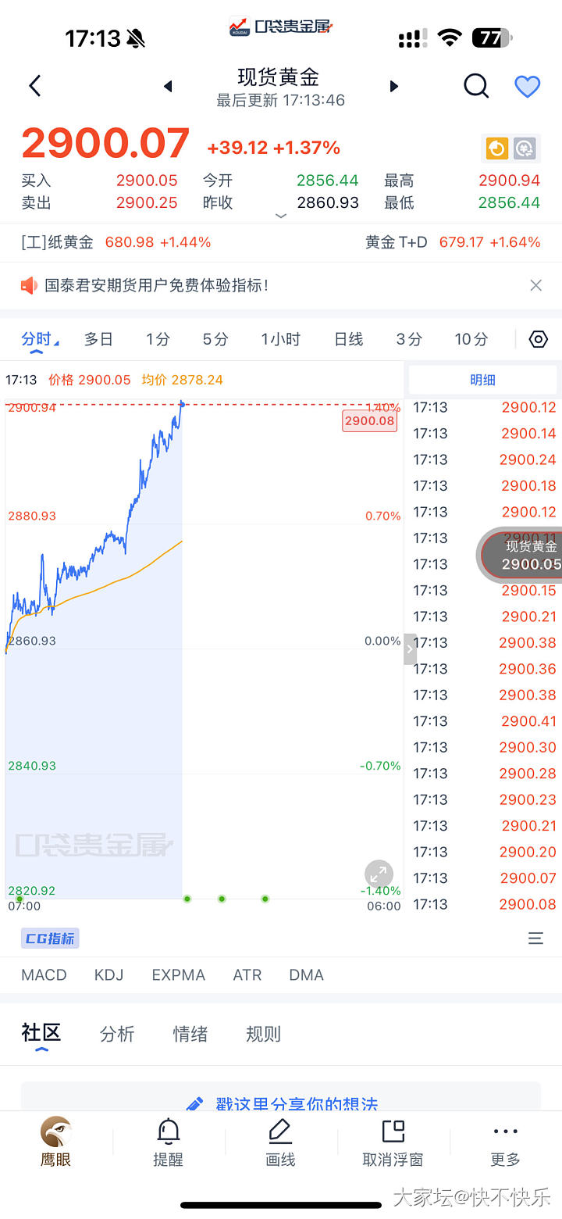Open chart settings hexagon icon
This screenshot has height=1219, width=562.
(x=539, y=339)
